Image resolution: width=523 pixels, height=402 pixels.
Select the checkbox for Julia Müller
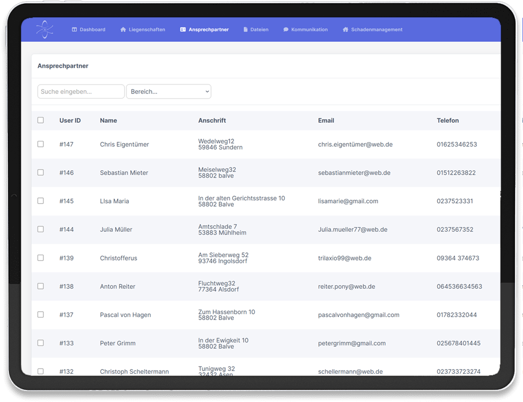pyautogui.click(x=41, y=229)
